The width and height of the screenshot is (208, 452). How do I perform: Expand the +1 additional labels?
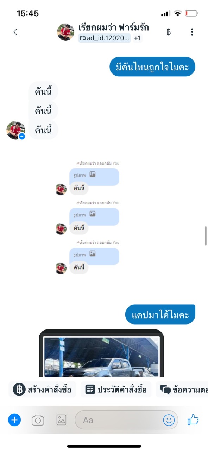137,38
